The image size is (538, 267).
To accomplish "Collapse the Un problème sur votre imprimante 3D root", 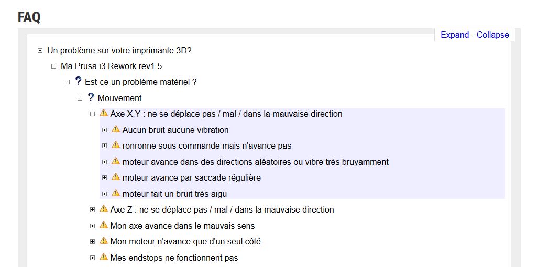I will tap(40, 50).
